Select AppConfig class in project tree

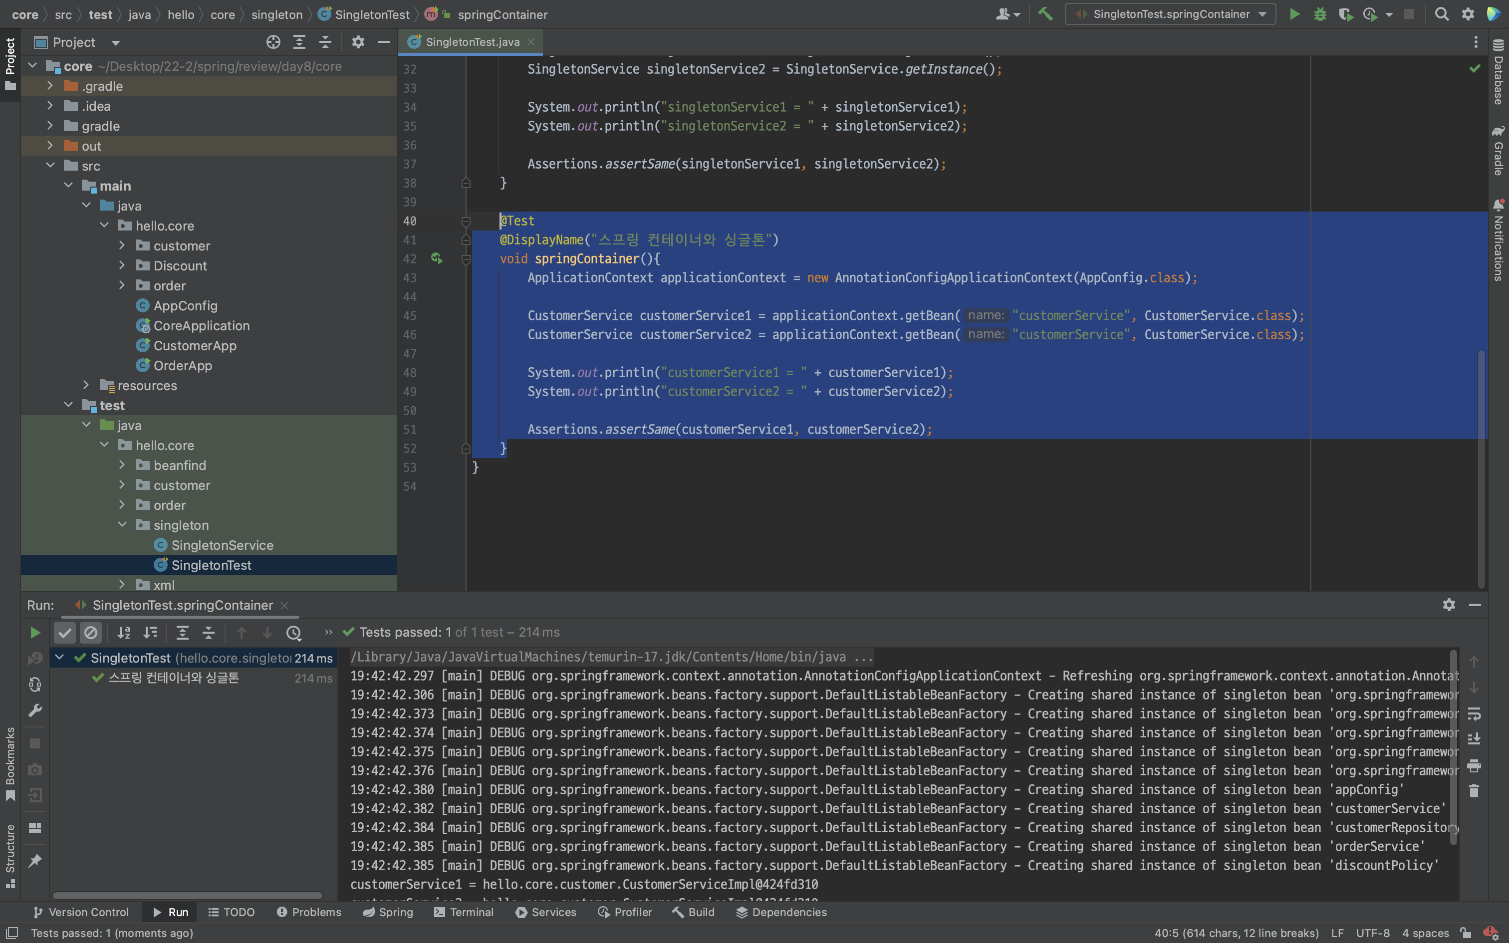(185, 305)
